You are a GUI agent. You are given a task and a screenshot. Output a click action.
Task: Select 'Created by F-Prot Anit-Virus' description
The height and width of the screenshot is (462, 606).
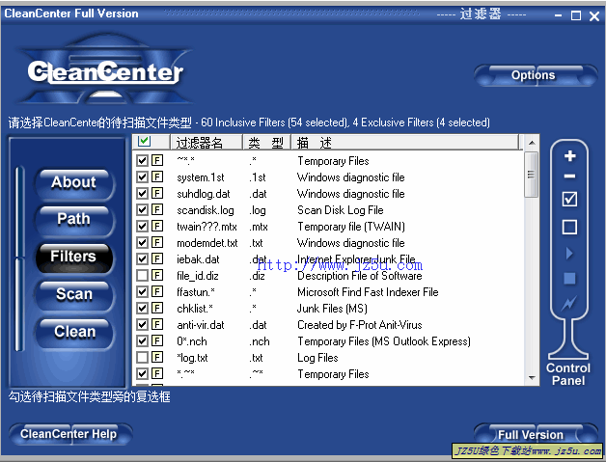click(359, 325)
